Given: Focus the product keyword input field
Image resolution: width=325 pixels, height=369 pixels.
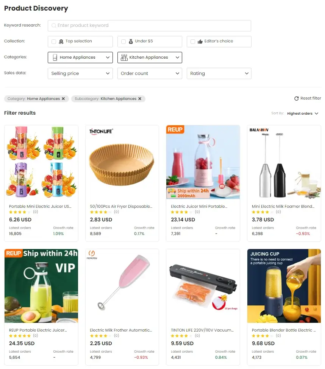Looking at the screenshot, I should [x=149, y=26].
